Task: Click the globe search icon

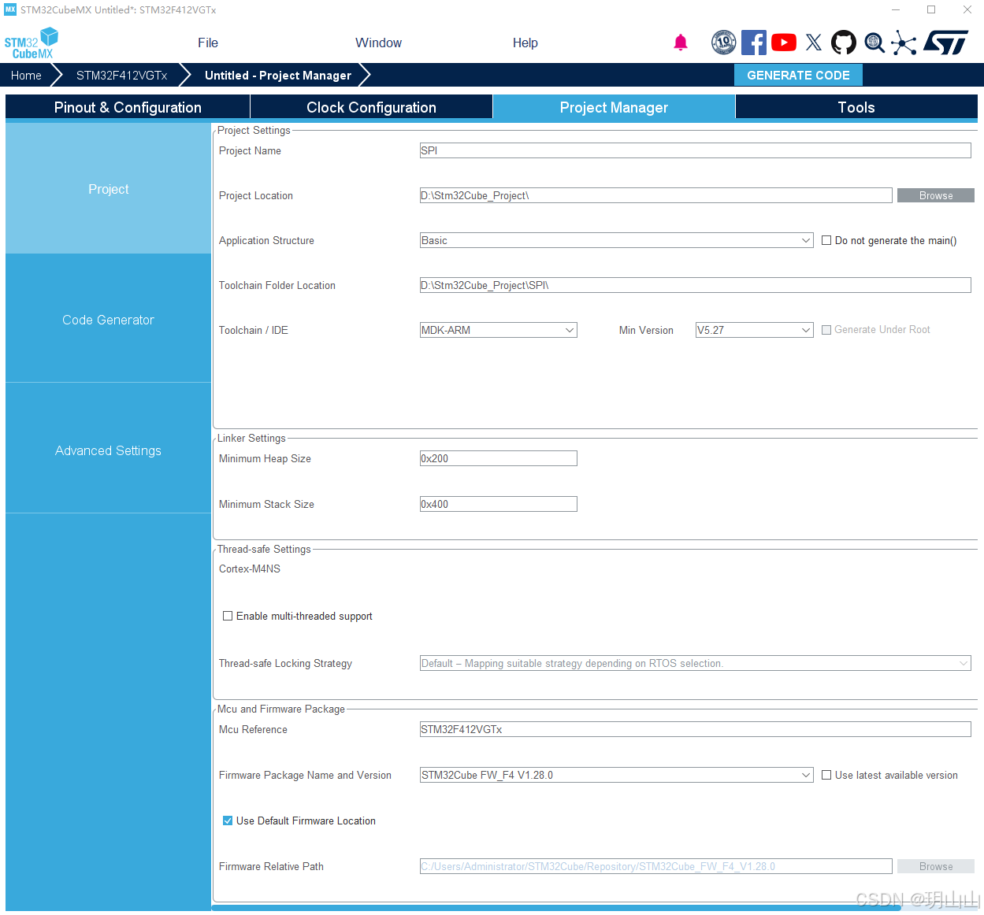Action: pos(874,43)
